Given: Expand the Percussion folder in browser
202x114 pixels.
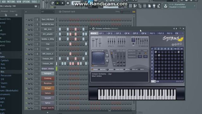Looking at the screenshot, I should (6, 75).
